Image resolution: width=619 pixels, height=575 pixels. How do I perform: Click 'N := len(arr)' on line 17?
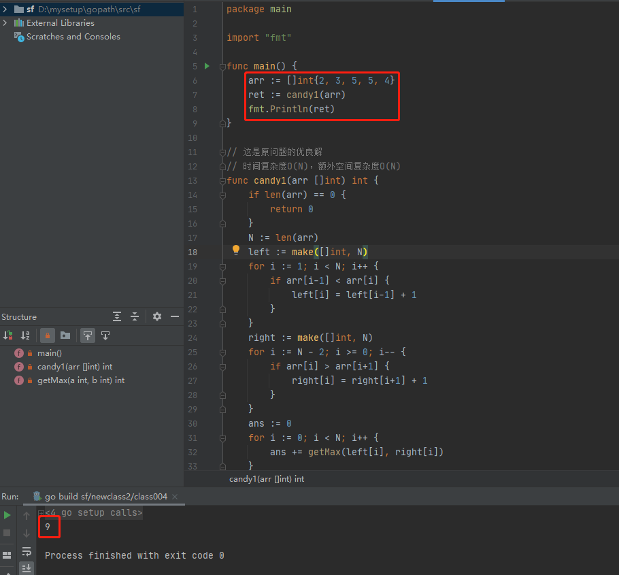point(283,237)
